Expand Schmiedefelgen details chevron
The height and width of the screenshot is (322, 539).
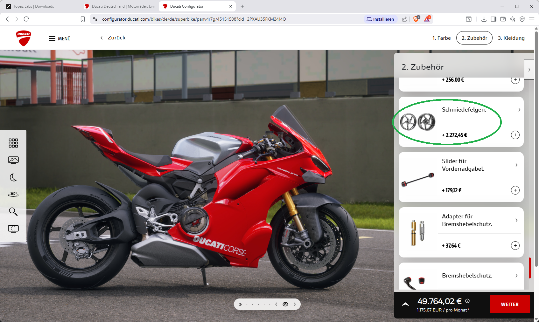(519, 110)
